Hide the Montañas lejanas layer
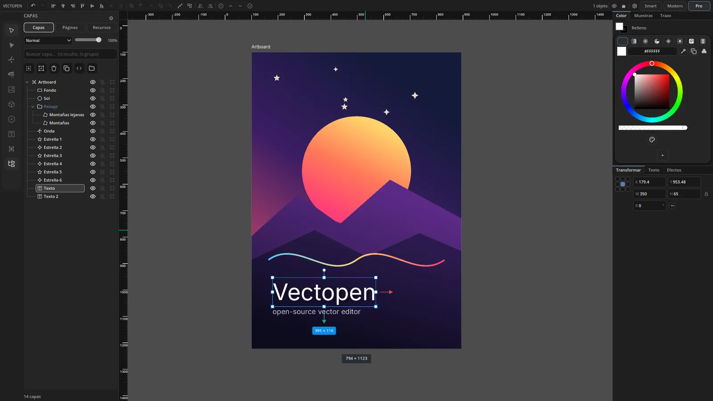713x401 pixels. click(93, 115)
